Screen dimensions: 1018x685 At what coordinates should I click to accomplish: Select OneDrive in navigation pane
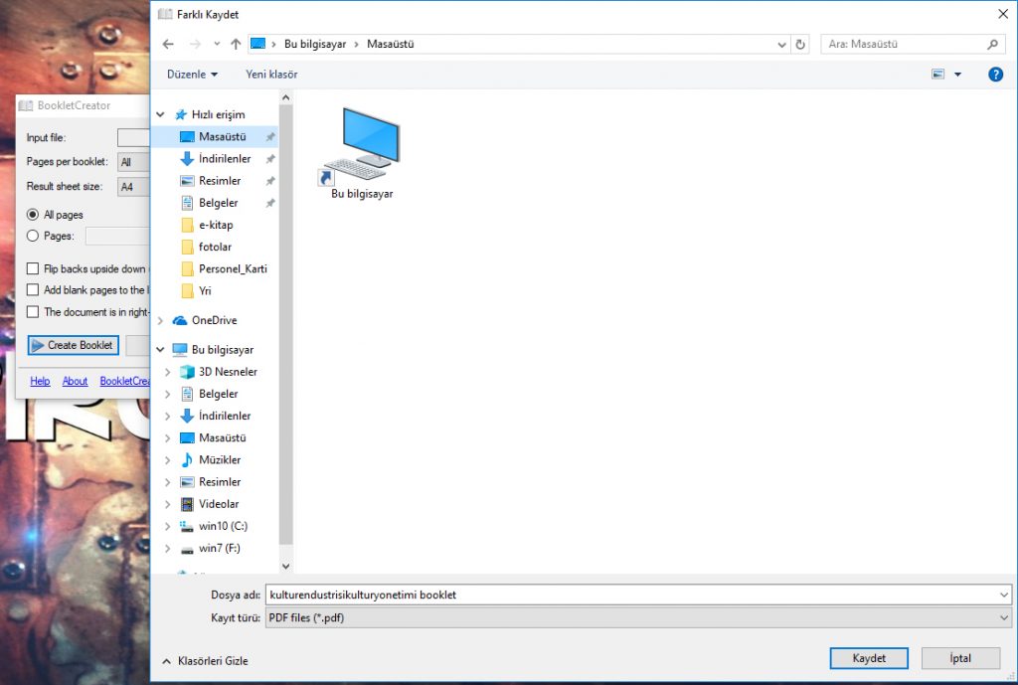(214, 320)
